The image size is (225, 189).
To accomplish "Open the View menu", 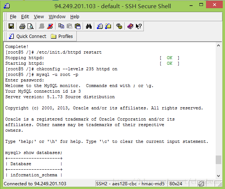I will coord(39,17).
